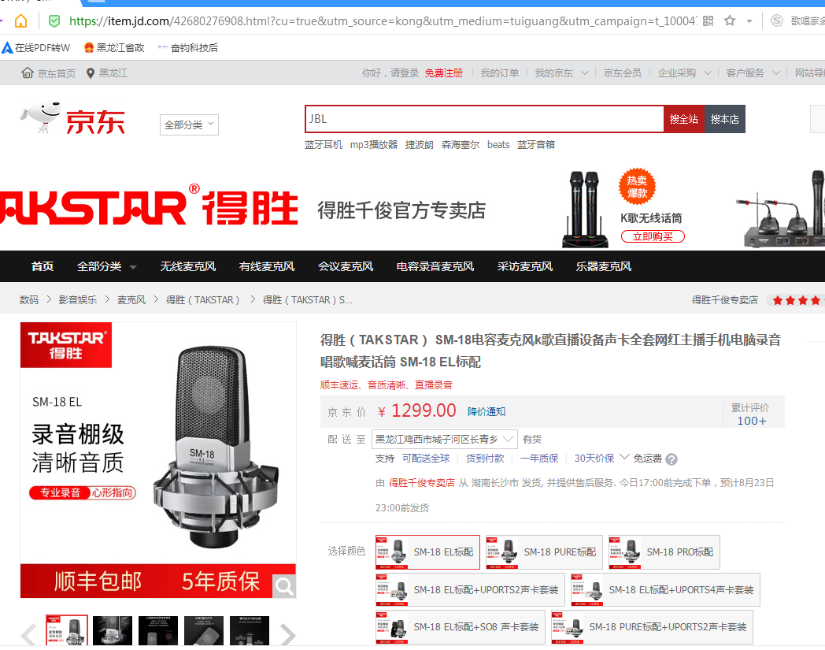Click the JBL search input field
Image resolution: width=825 pixels, height=650 pixels.
pos(484,119)
